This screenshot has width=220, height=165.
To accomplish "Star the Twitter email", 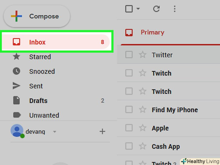I will point(143,55).
